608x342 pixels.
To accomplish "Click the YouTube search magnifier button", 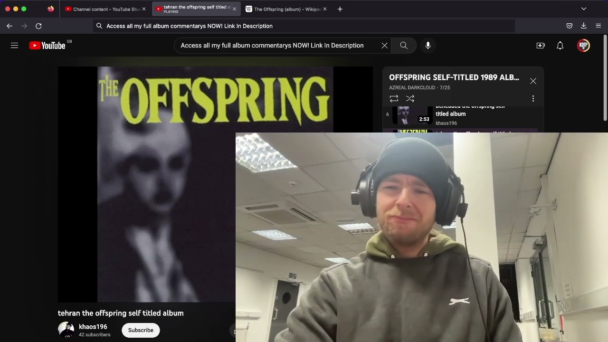I will click(x=404, y=46).
